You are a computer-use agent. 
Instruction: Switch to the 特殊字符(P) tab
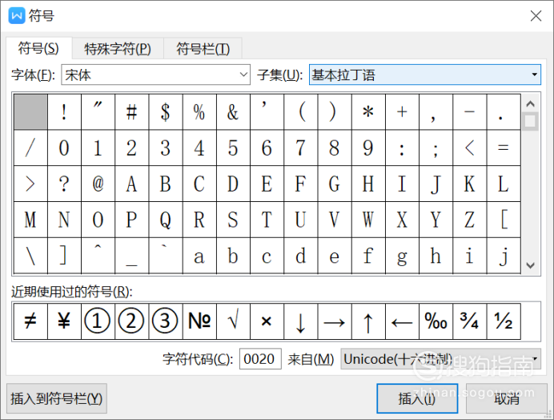point(118,48)
